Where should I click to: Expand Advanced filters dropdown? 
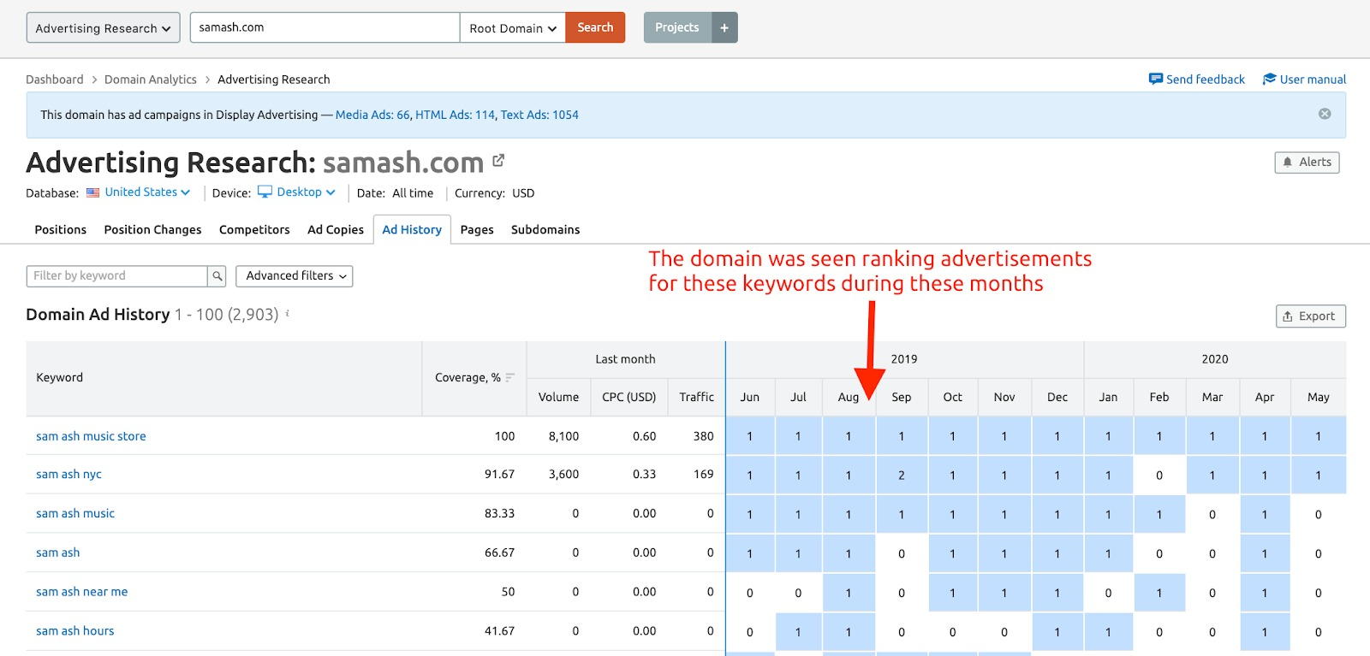pos(295,276)
